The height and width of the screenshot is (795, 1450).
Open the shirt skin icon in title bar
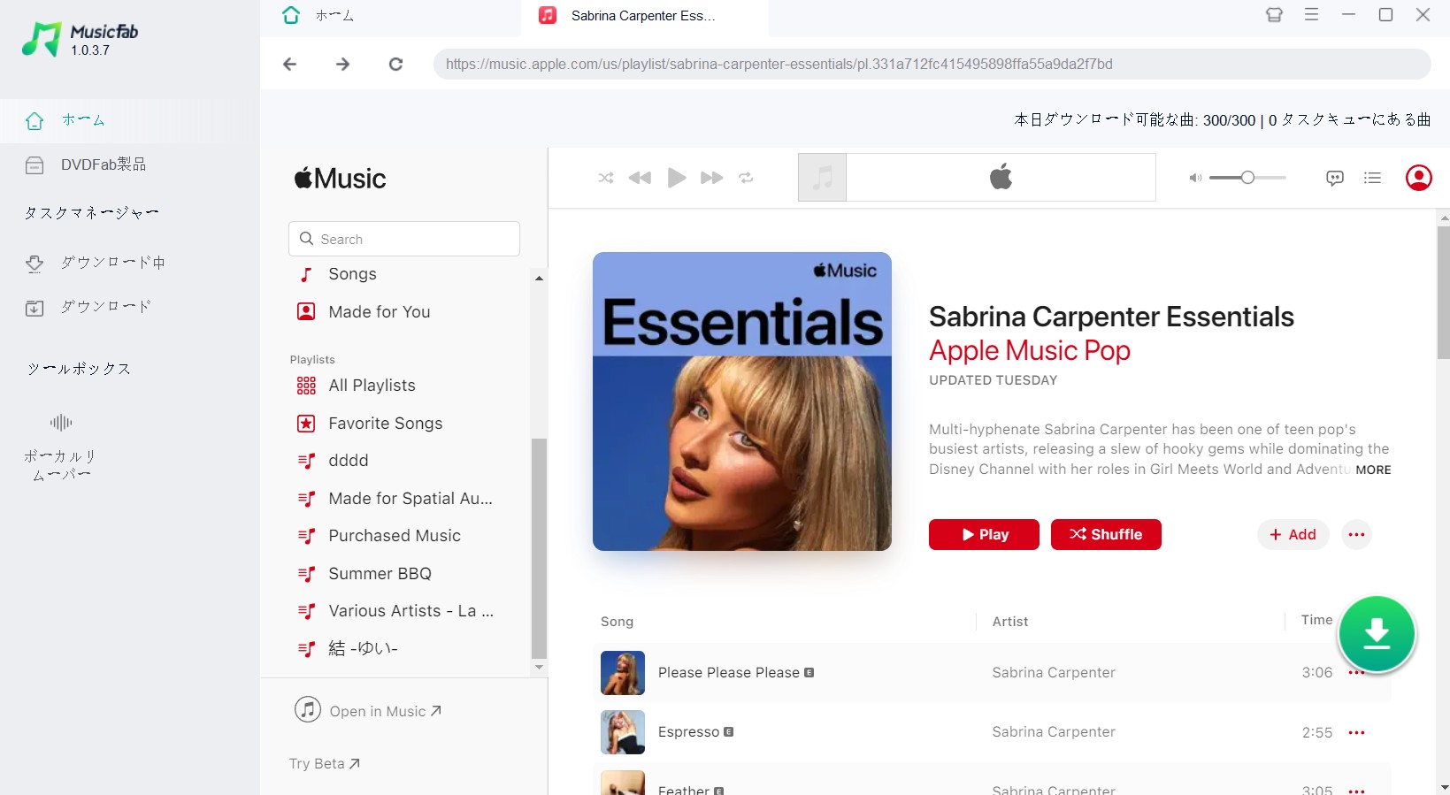(1274, 14)
